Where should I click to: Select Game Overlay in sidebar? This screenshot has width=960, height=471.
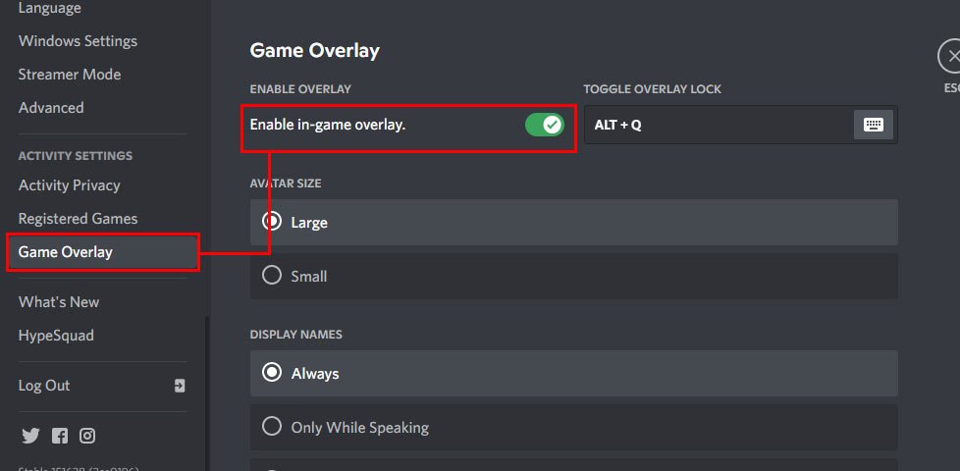66,252
